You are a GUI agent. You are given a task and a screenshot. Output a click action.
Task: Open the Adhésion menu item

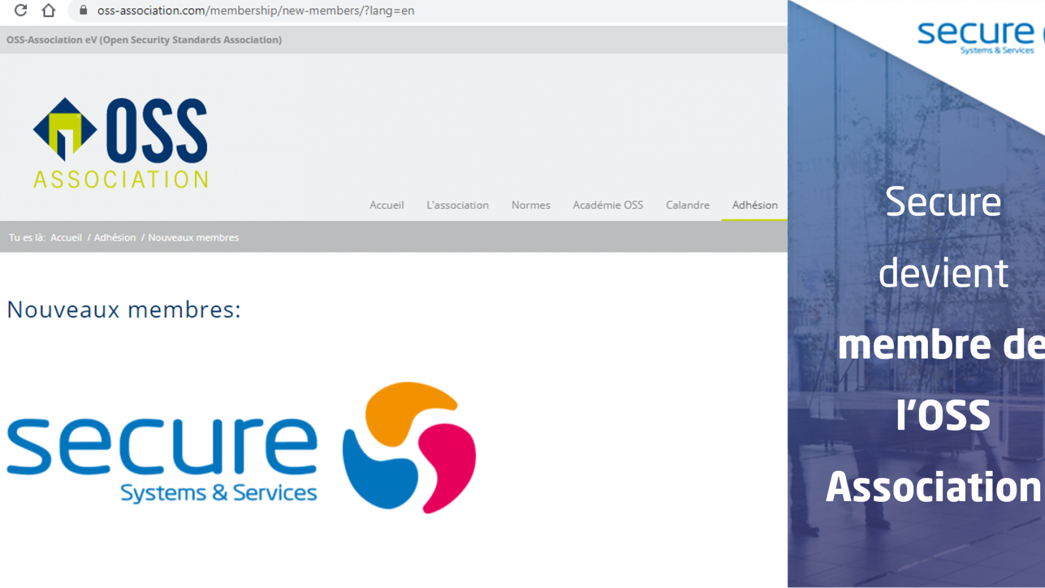pyautogui.click(x=755, y=205)
